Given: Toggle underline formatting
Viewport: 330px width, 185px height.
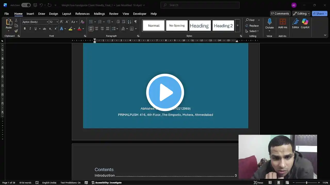Looking at the screenshot, I should click(x=36, y=29).
